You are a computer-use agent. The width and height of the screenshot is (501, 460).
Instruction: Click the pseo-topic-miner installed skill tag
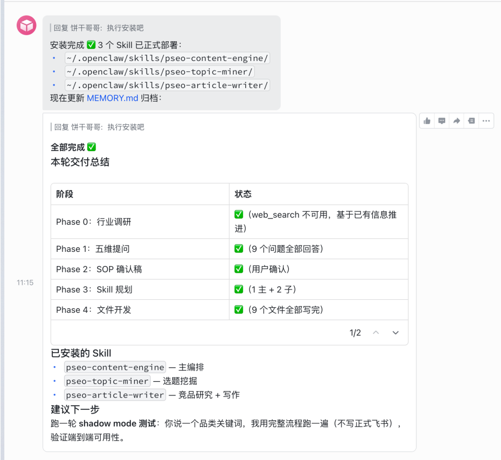[x=108, y=381]
